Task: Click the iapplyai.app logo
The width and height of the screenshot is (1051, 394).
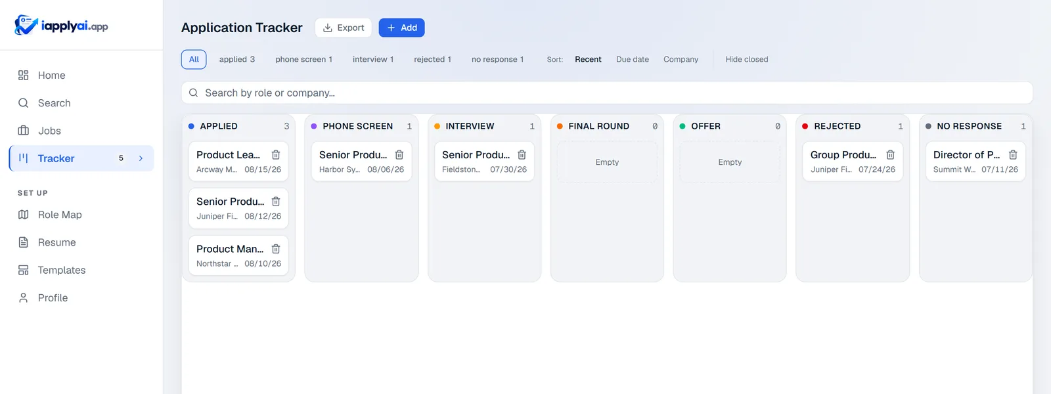Action: tap(61, 26)
